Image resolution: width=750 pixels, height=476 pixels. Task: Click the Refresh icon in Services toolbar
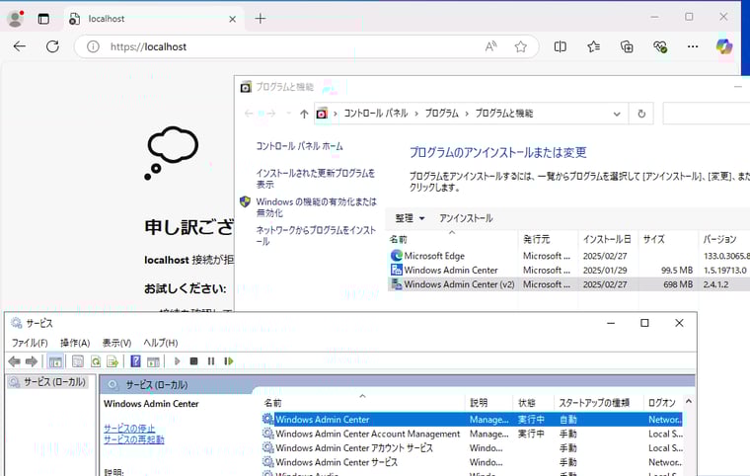click(x=95, y=361)
